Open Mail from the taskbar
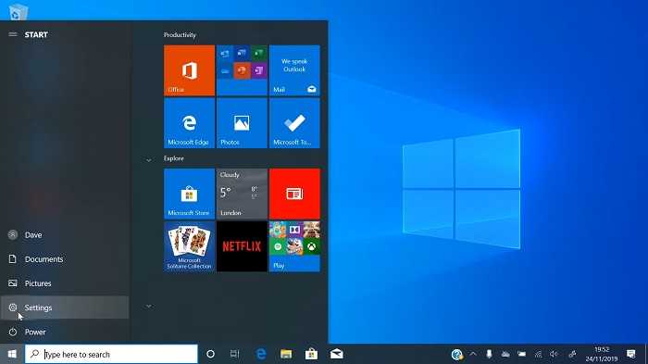 pyautogui.click(x=337, y=354)
